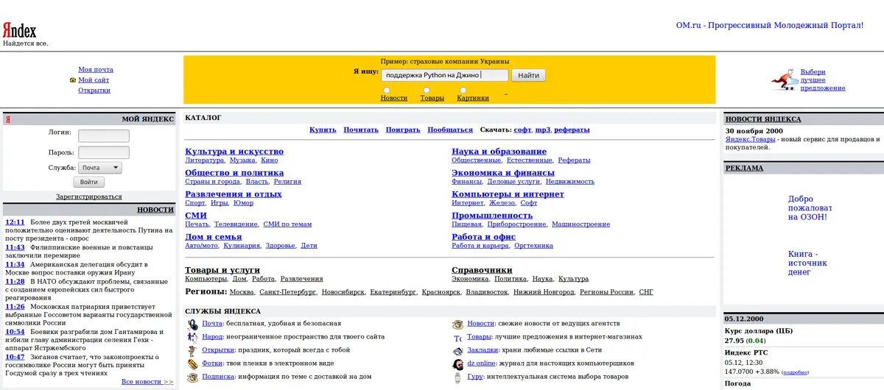
Task: Click the Новости service icon in Службы Яндекса
Action: [457, 324]
